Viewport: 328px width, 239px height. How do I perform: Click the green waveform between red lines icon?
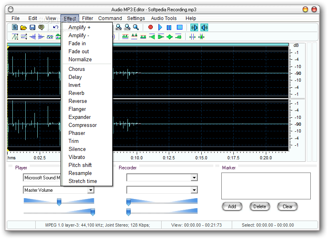(143, 37)
